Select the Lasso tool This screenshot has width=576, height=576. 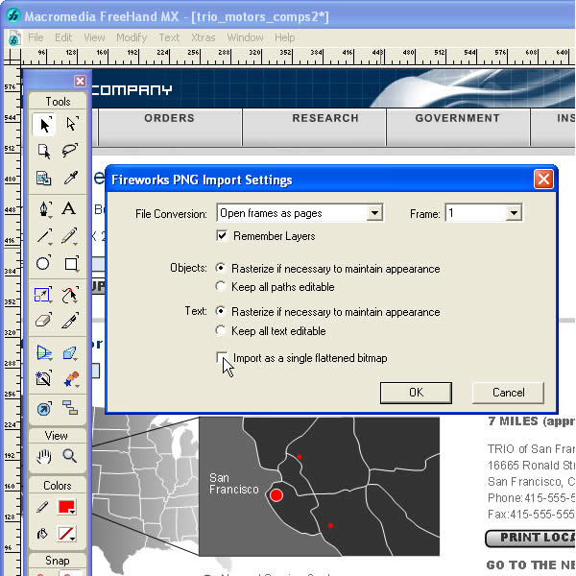(x=70, y=151)
